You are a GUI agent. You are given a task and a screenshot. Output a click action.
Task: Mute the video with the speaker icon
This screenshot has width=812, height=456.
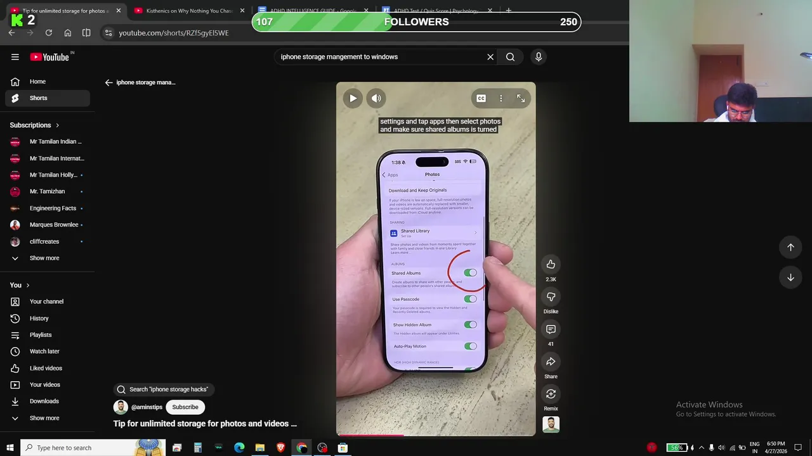click(376, 98)
